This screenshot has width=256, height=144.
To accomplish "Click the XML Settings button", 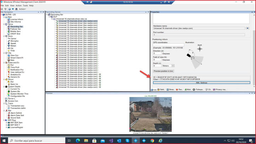I will tap(201, 82).
